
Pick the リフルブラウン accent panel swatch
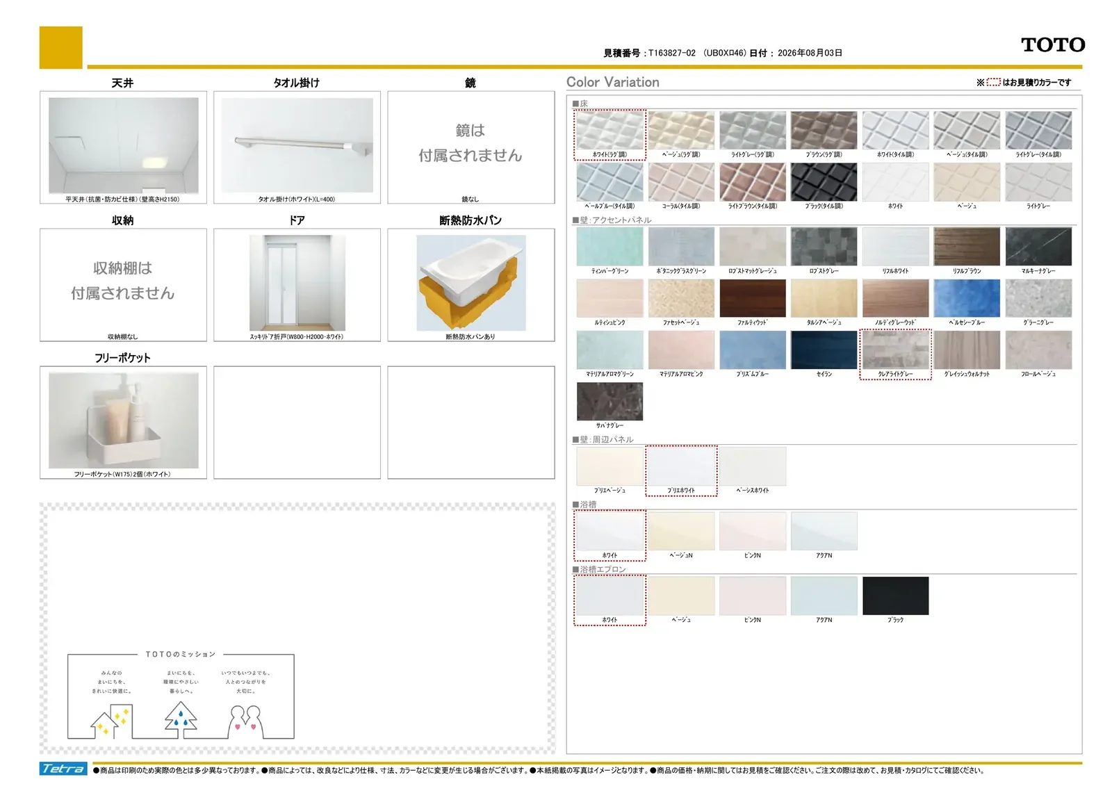967,247
